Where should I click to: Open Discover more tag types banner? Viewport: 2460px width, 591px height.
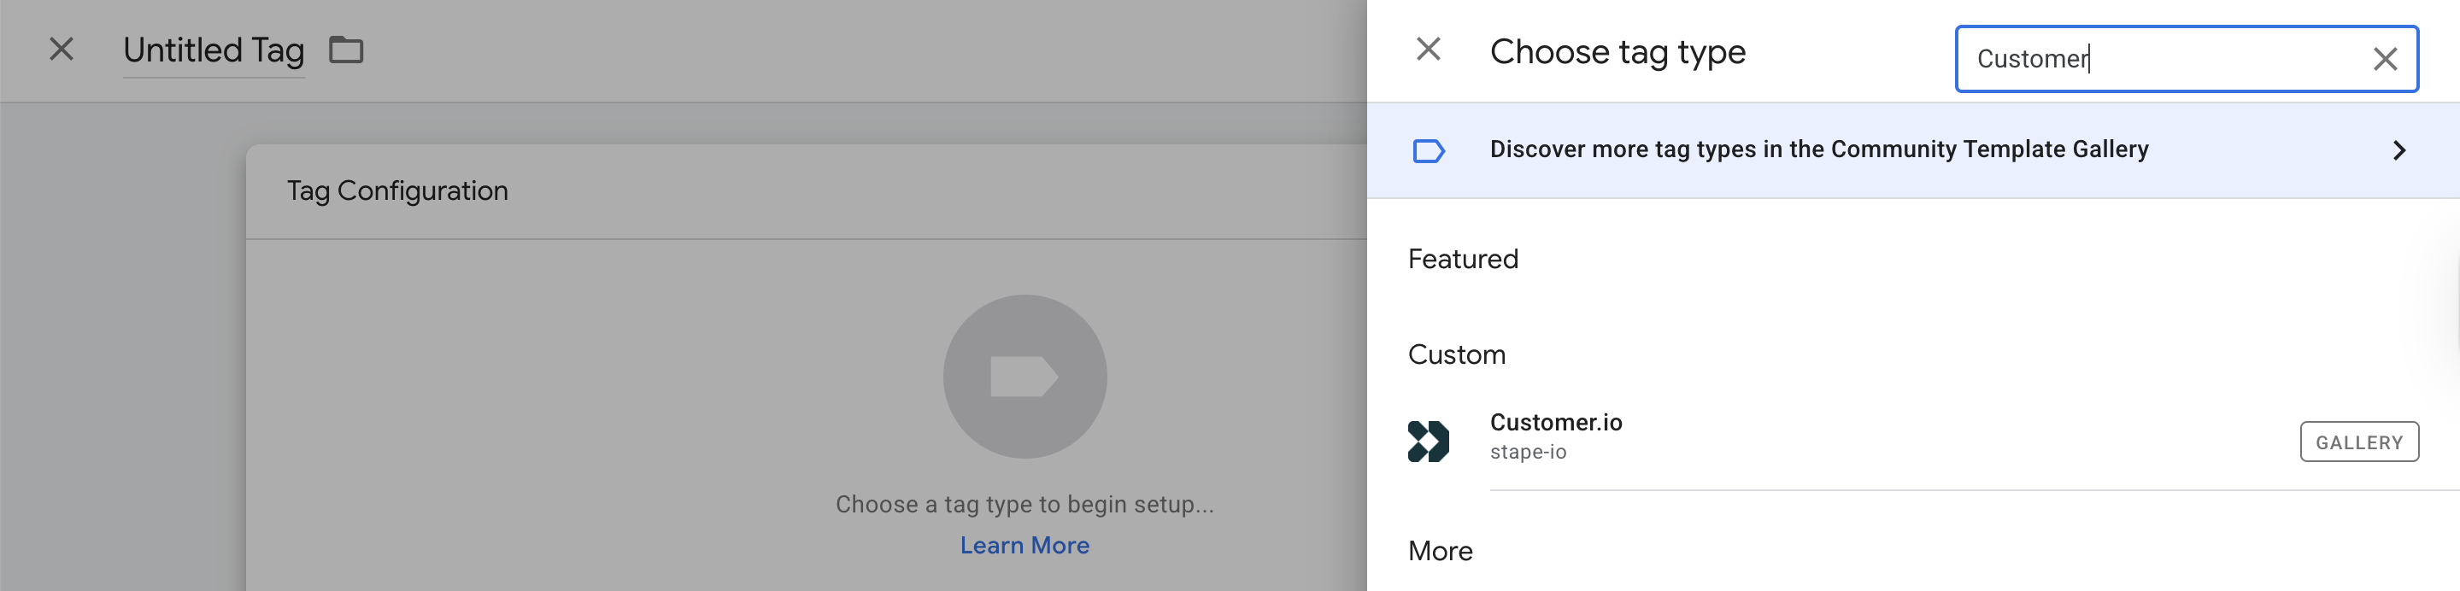pos(1913,150)
